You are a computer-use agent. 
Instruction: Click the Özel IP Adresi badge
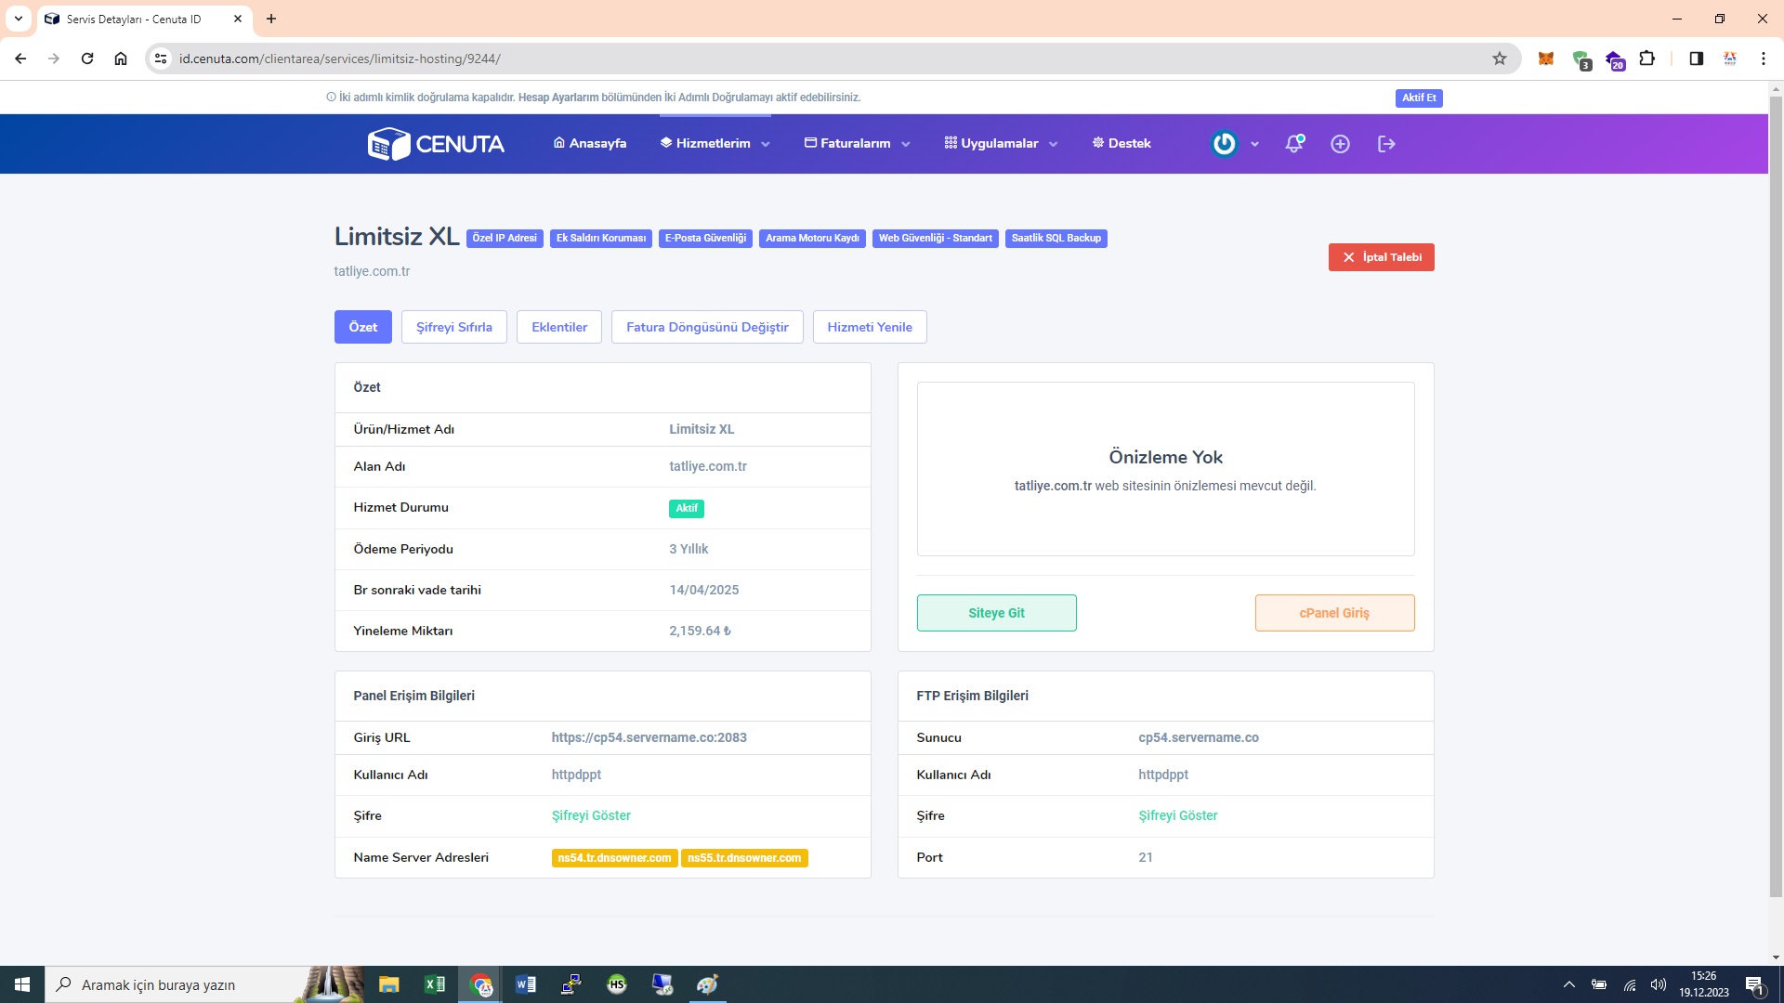[505, 239]
